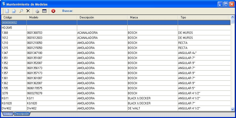
Task: Click the Edit record icon
Action: (14, 11)
